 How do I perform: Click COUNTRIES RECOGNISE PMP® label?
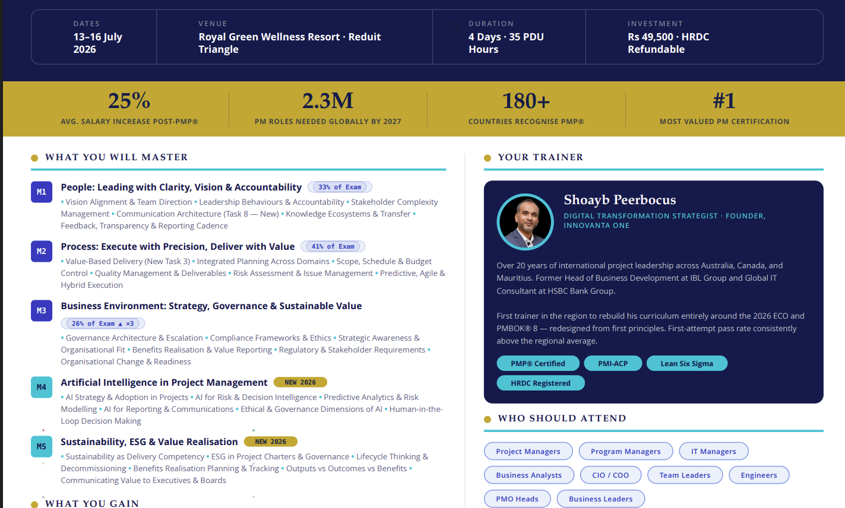[x=526, y=121]
